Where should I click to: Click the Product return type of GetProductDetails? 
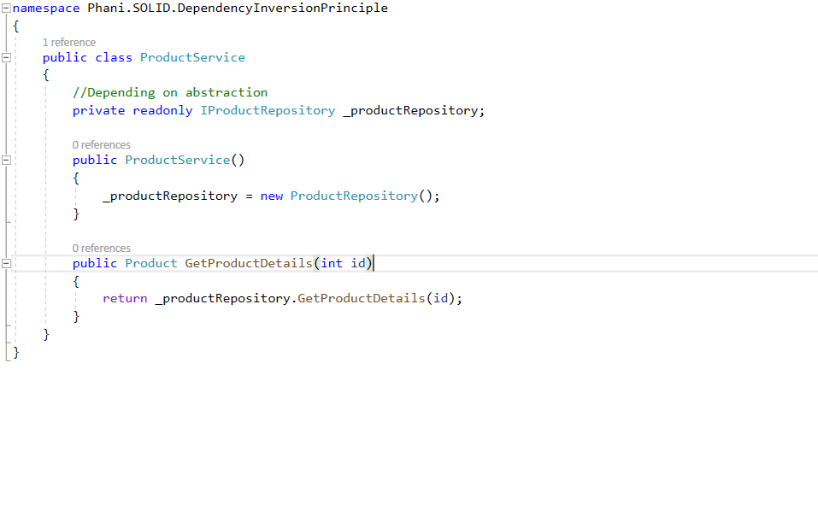(x=151, y=263)
